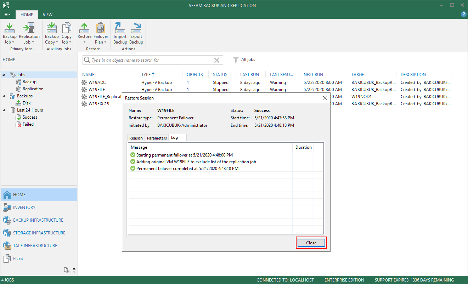
Task: Open the Backup Job ribbon button
Action: coord(10,34)
